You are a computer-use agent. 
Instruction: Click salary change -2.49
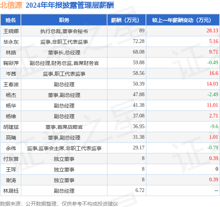213,94
